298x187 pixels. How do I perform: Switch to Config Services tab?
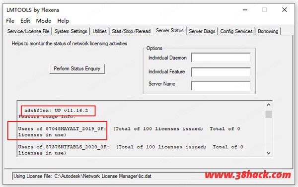coord(236,31)
